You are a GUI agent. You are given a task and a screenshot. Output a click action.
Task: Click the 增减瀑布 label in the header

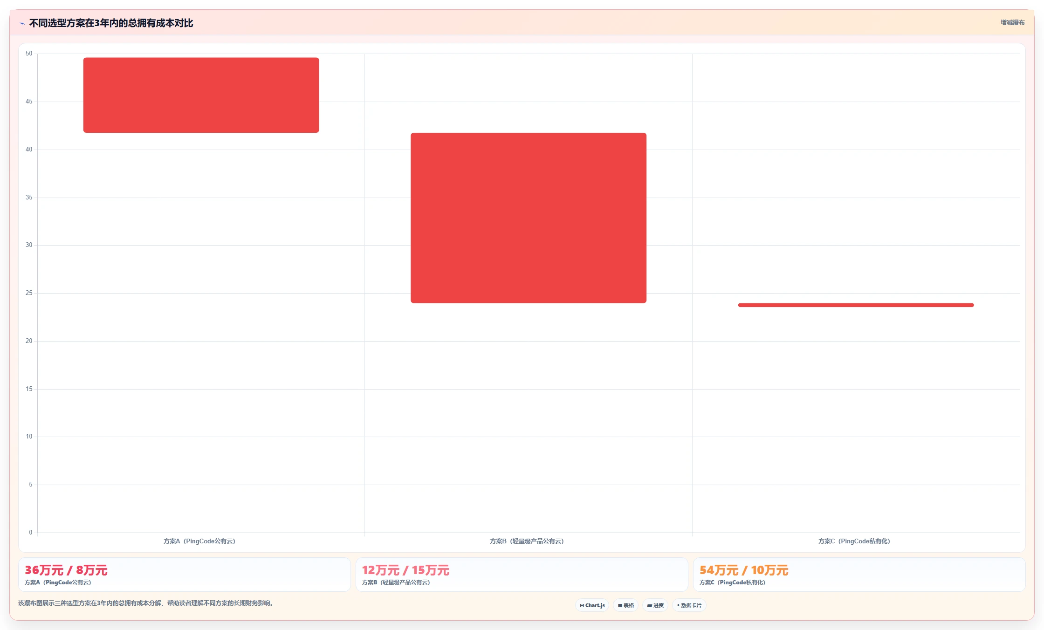[1012, 22]
